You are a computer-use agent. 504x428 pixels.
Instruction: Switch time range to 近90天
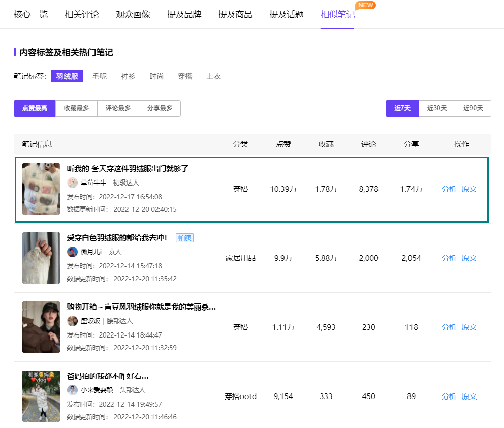point(472,108)
